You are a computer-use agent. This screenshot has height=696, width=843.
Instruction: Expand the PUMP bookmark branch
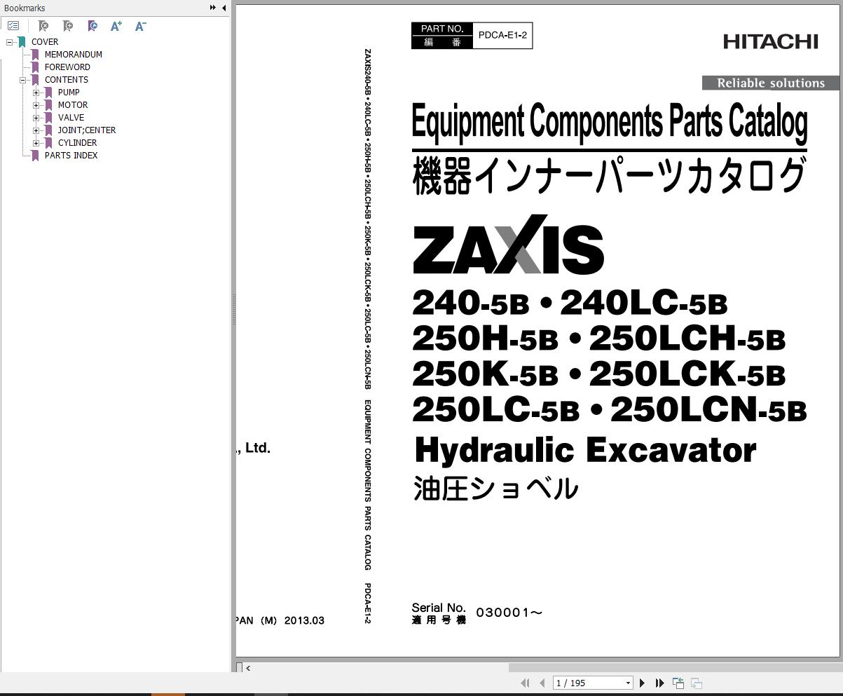click(x=36, y=93)
